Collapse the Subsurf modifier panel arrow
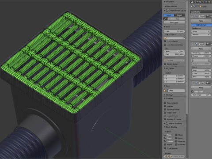This screenshot has height=159, width=212. click(192, 16)
